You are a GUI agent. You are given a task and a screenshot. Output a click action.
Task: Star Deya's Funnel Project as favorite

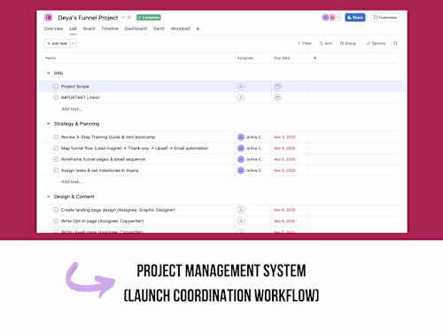pyautogui.click(x=129, y=18)
